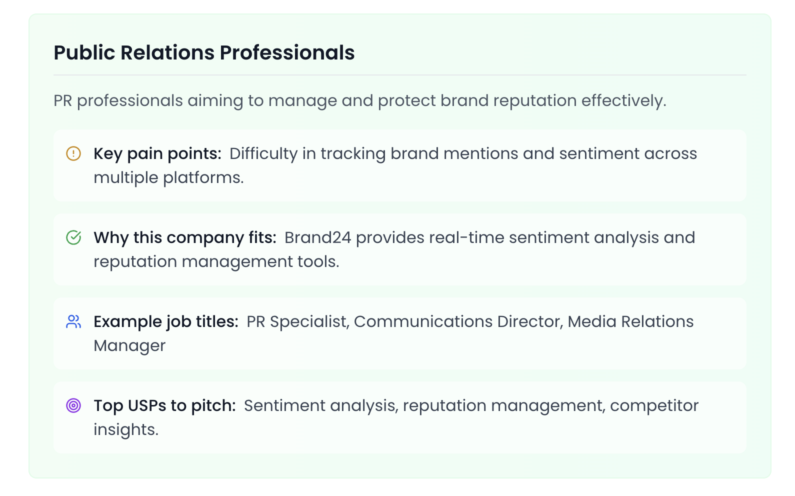Viewport: 795px width, 496px height.
Task: Click the 'PR Specialist' job title text
Action: click(297, 321)
